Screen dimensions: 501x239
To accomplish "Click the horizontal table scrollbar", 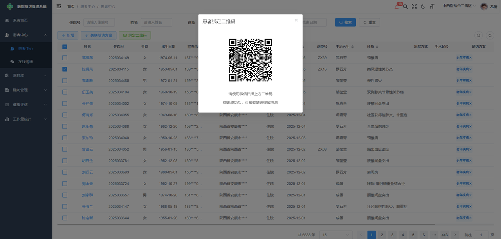I will click(246, 225).
